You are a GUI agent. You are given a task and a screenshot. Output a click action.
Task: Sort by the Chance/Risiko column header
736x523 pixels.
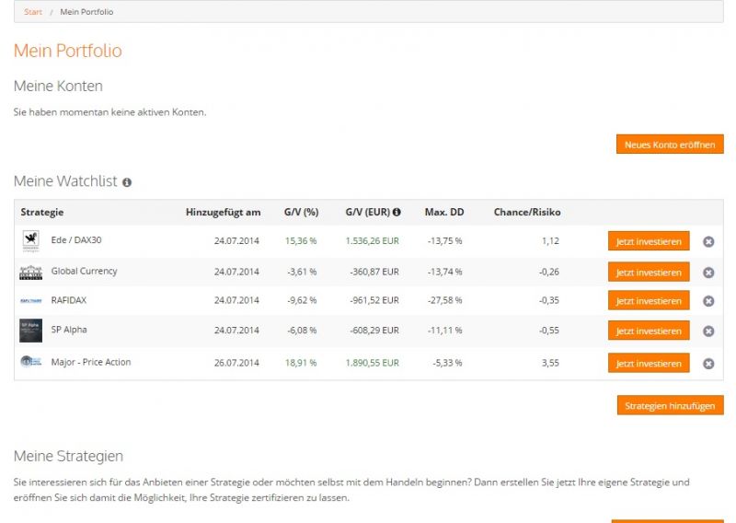click(x=527, y=213)
